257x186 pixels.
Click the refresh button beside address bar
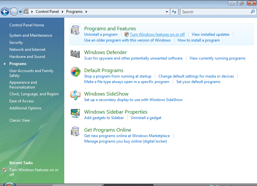tap(174, 12)
